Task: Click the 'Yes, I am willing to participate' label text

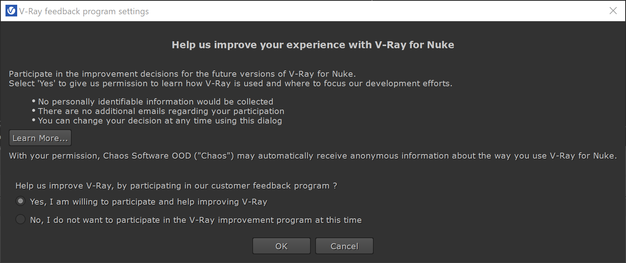Action: (148, 202)
